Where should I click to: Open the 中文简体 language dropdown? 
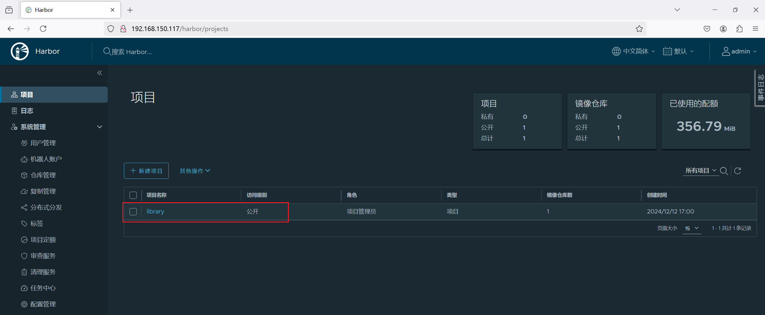633,51
